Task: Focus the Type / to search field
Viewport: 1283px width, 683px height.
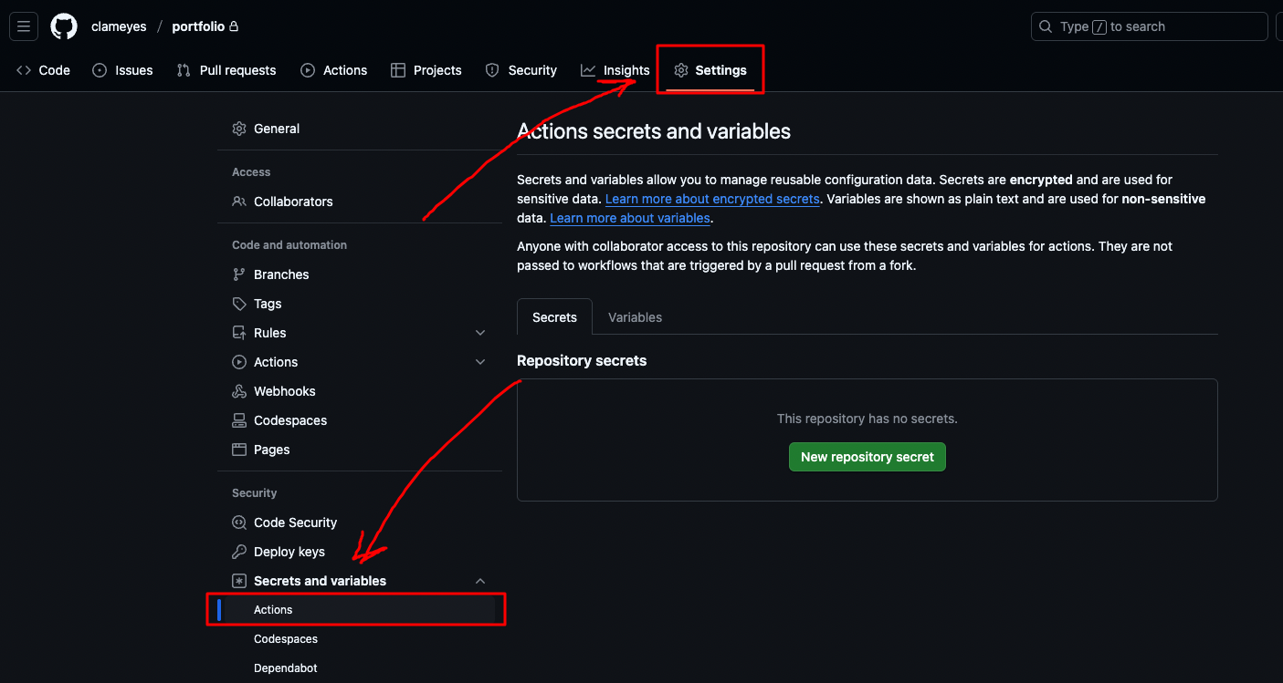Action: [x=1149, y=26]
